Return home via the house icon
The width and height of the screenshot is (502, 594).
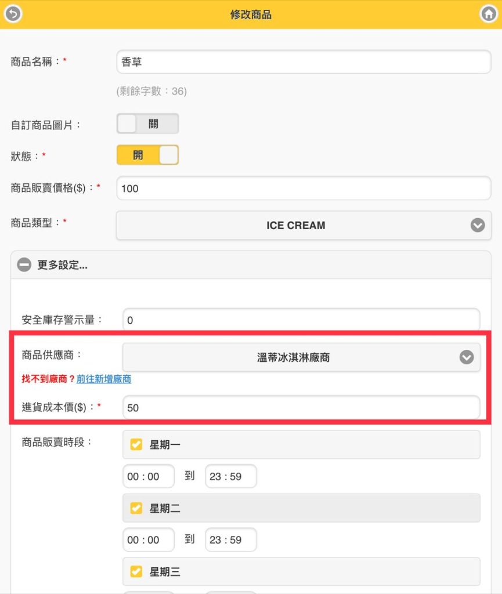coord(488,14)
